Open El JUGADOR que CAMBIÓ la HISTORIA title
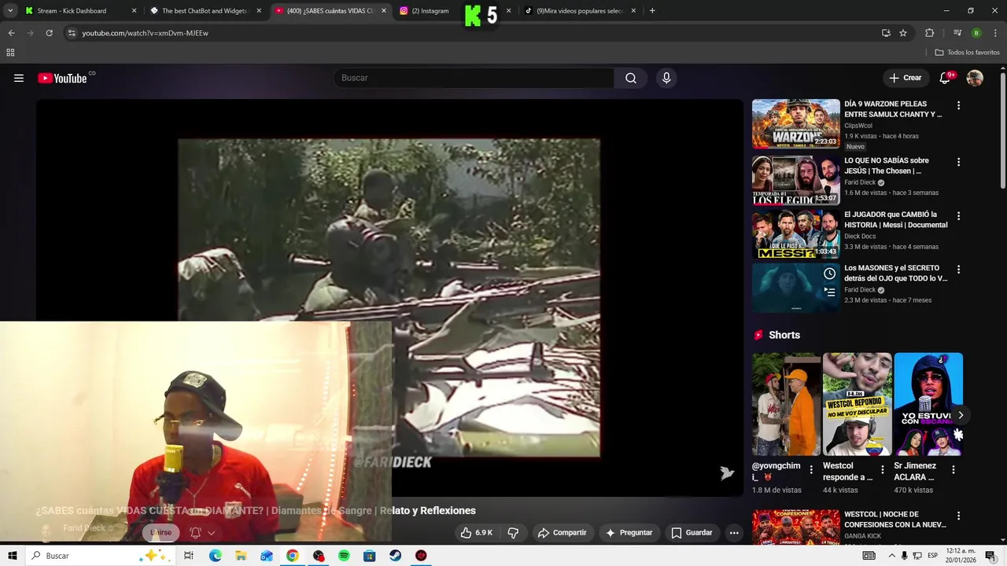 [896, 219]
